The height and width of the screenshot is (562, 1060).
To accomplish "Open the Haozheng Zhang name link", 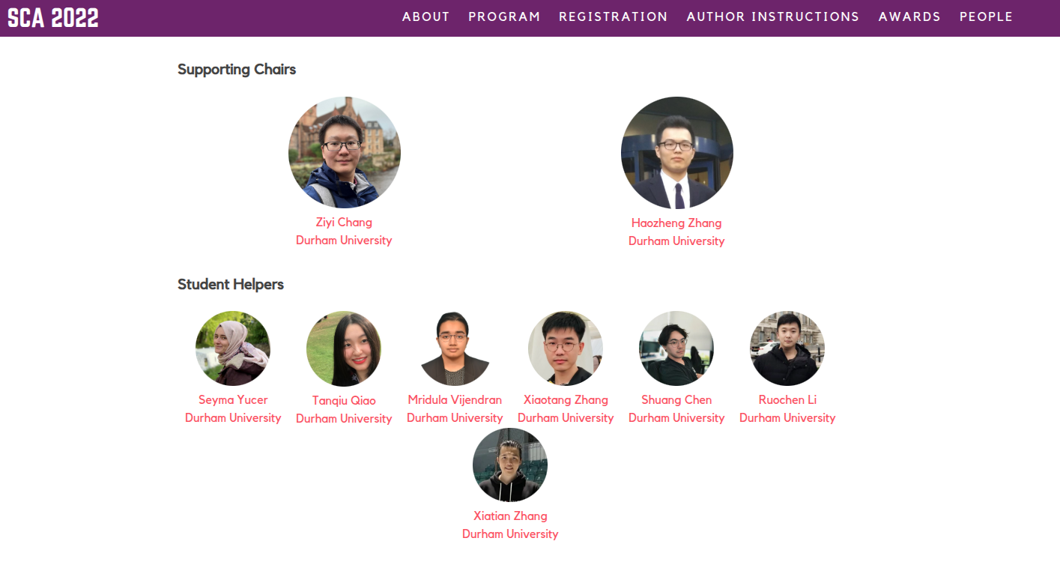I will point(676,223).
